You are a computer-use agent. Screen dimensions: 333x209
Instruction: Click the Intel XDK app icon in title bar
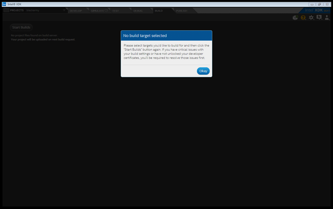(x=4, y=4)
